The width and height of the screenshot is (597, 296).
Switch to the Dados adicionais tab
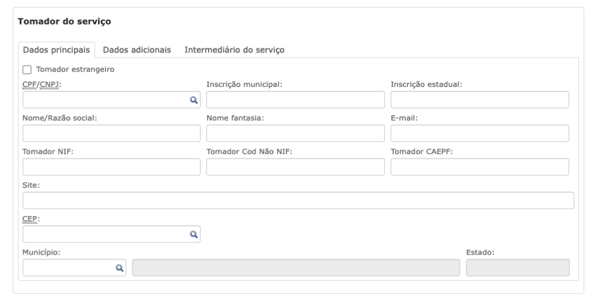coord(137,50)
